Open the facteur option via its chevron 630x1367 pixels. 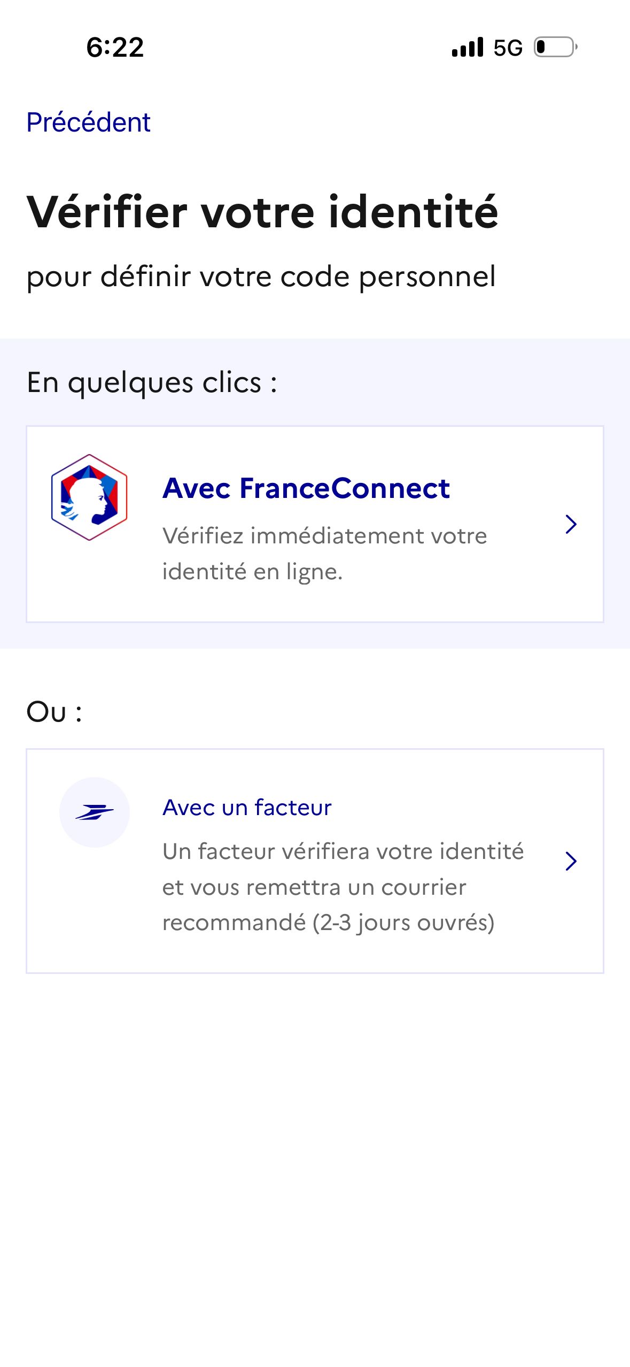click(x=571, y=861)
